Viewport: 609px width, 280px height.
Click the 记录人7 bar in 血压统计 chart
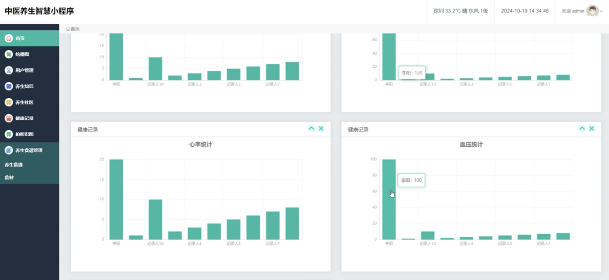(544, 237)
